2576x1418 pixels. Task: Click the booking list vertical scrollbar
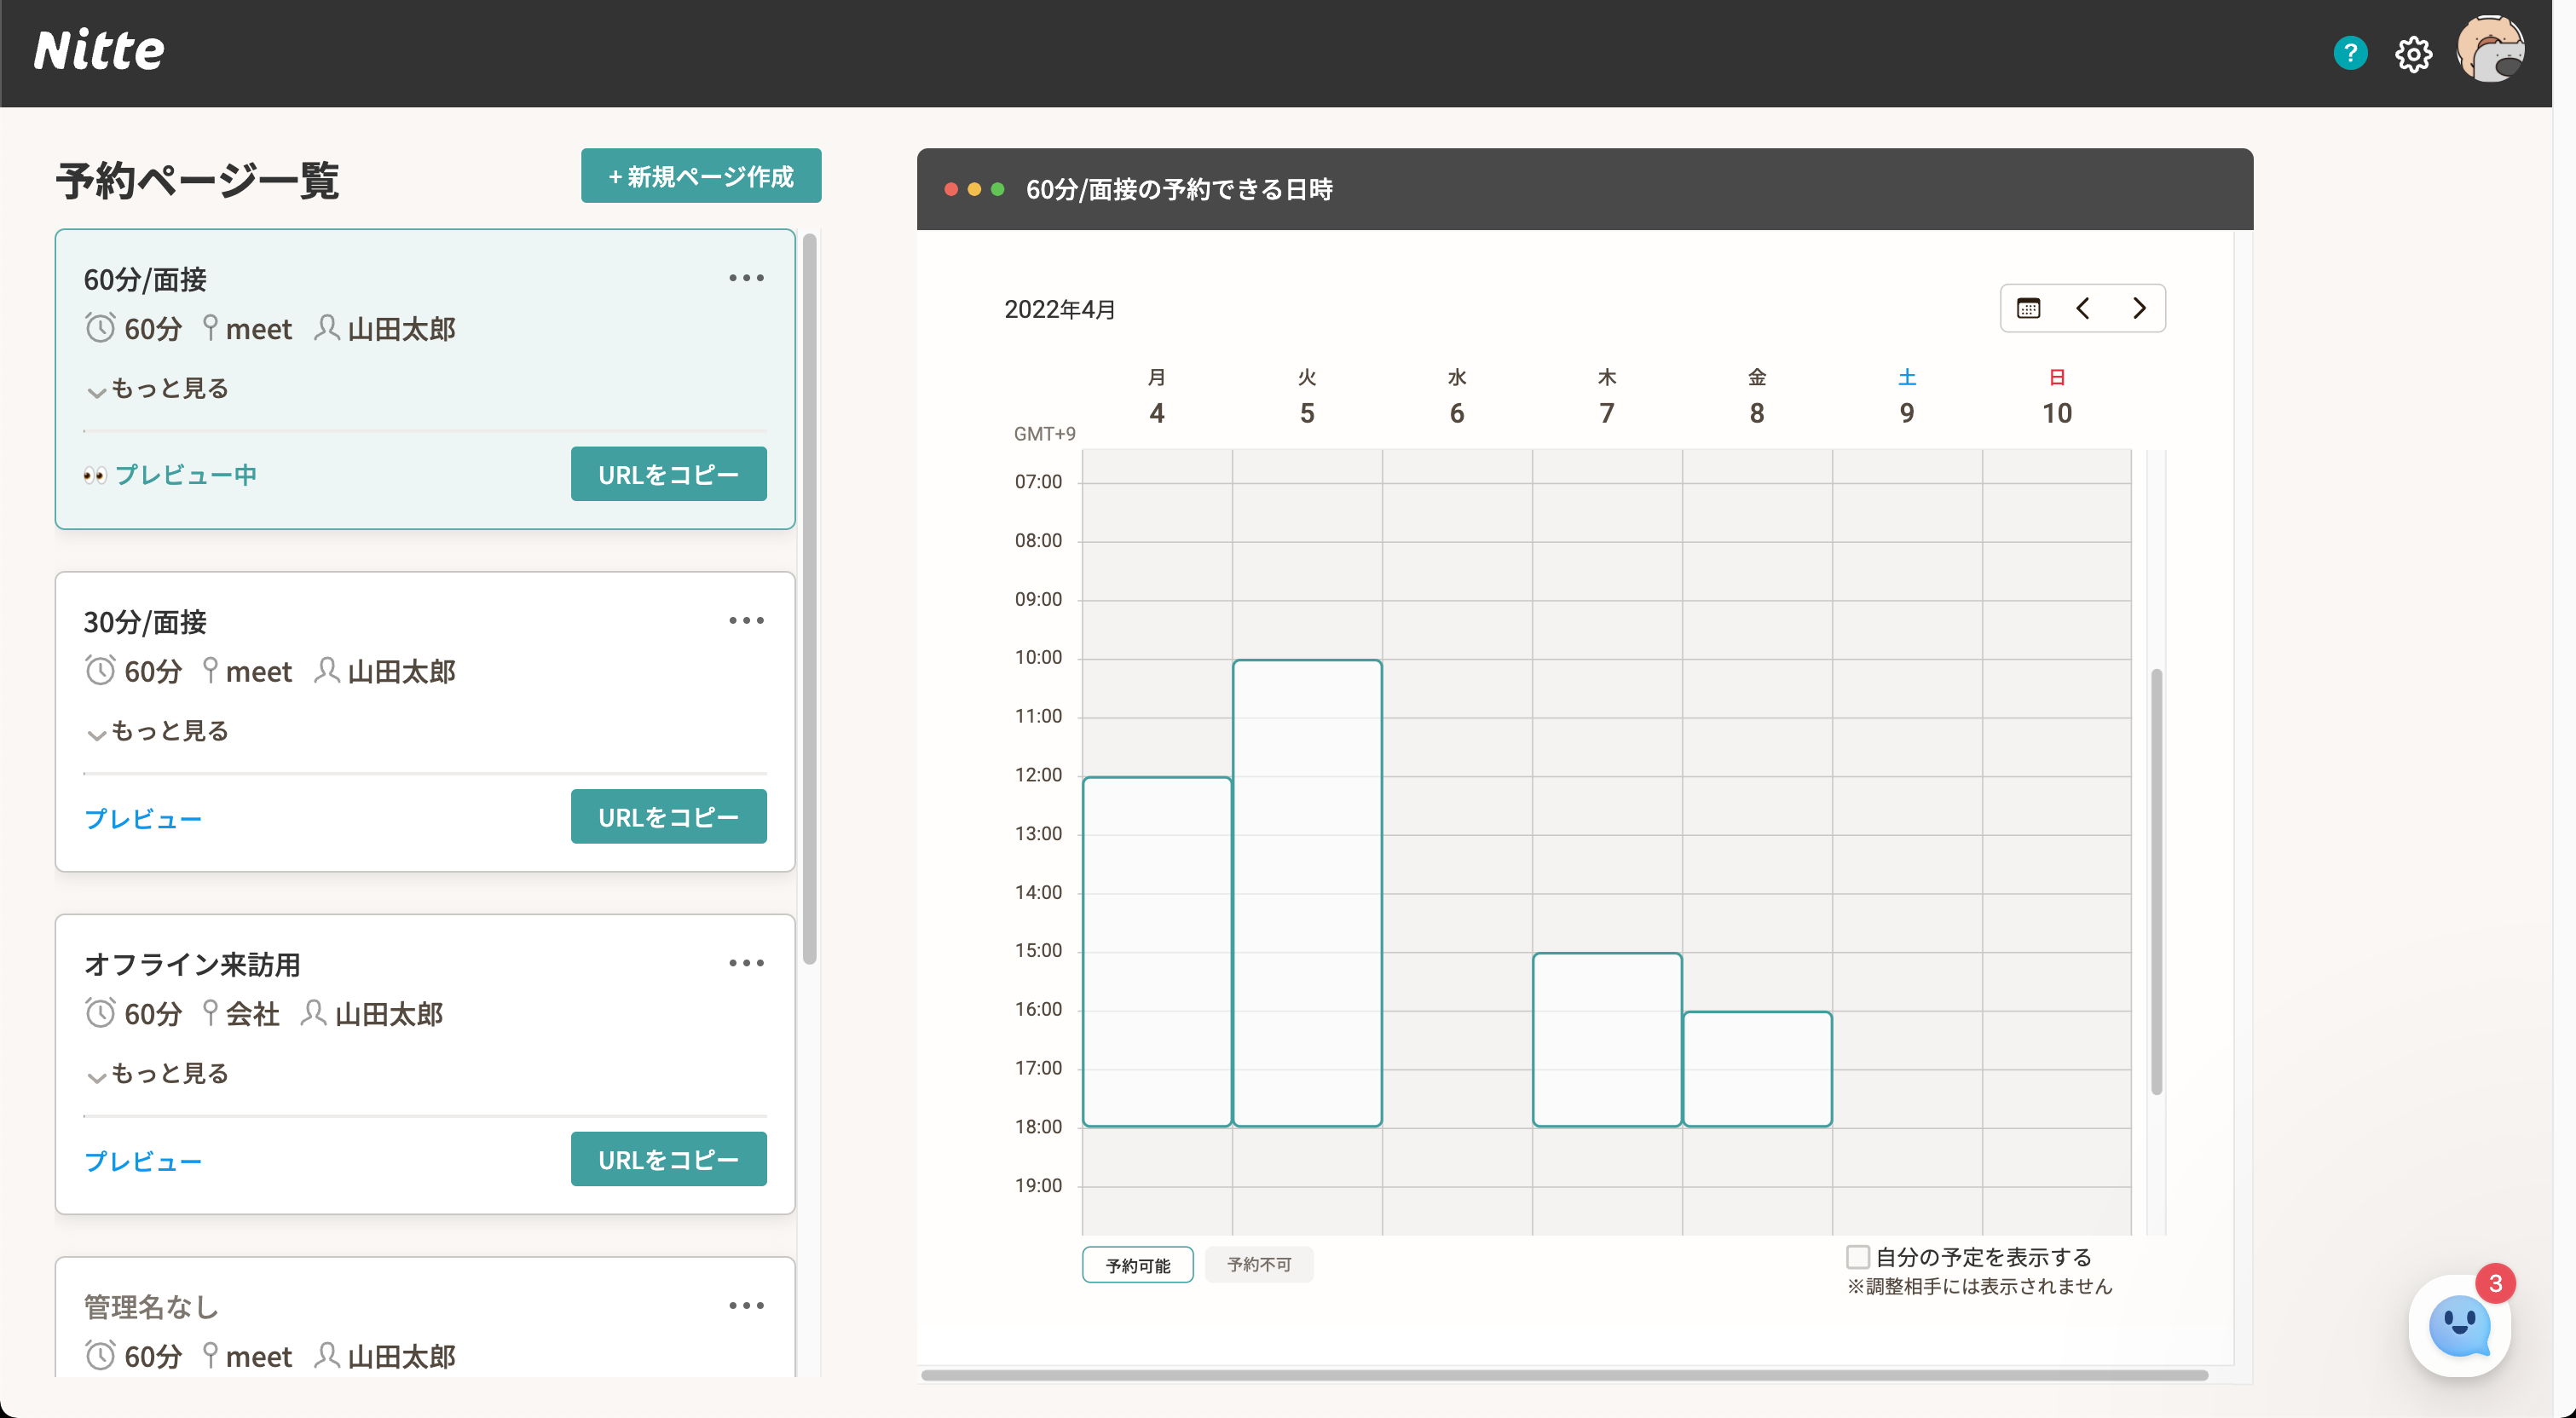(x=809, y=600)
